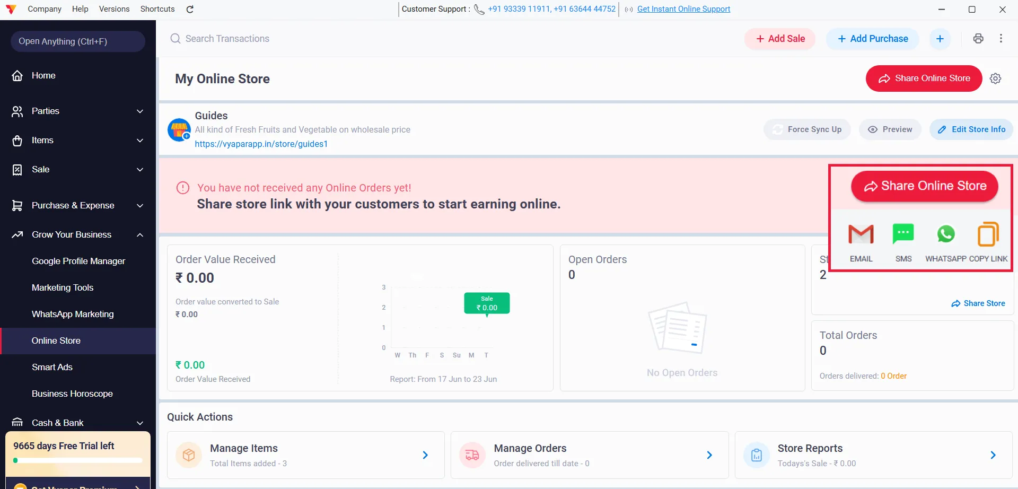Collapse Grow Your Business chevron
Viewport: 1018px width, 489px height.
(140, 235)
